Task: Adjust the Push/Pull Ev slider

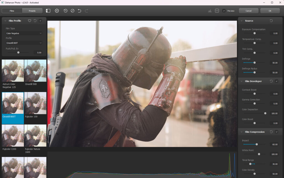Action: pos(18,52)
